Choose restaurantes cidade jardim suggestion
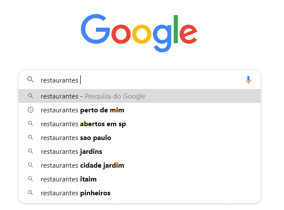284x210 pixels. pos(139,165)
